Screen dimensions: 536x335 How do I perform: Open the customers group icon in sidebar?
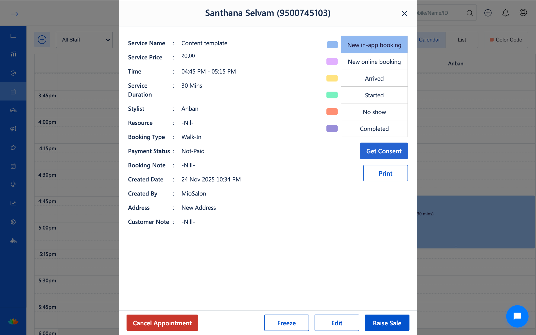[x=13, y=110]
